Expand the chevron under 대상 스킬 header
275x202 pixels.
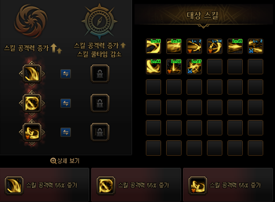click(x=203, y=26)
